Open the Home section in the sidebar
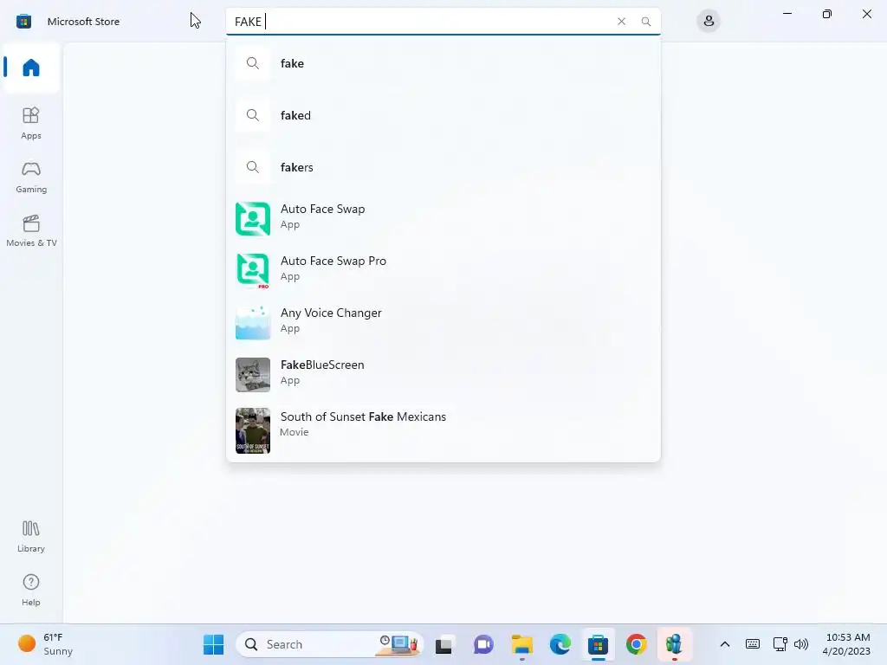Screen dimensions: 887x665 click(x=31, y=68)
